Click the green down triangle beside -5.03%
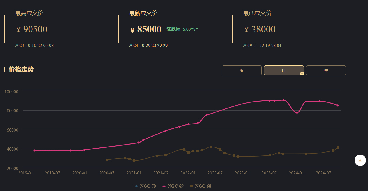 click(197, 29)
